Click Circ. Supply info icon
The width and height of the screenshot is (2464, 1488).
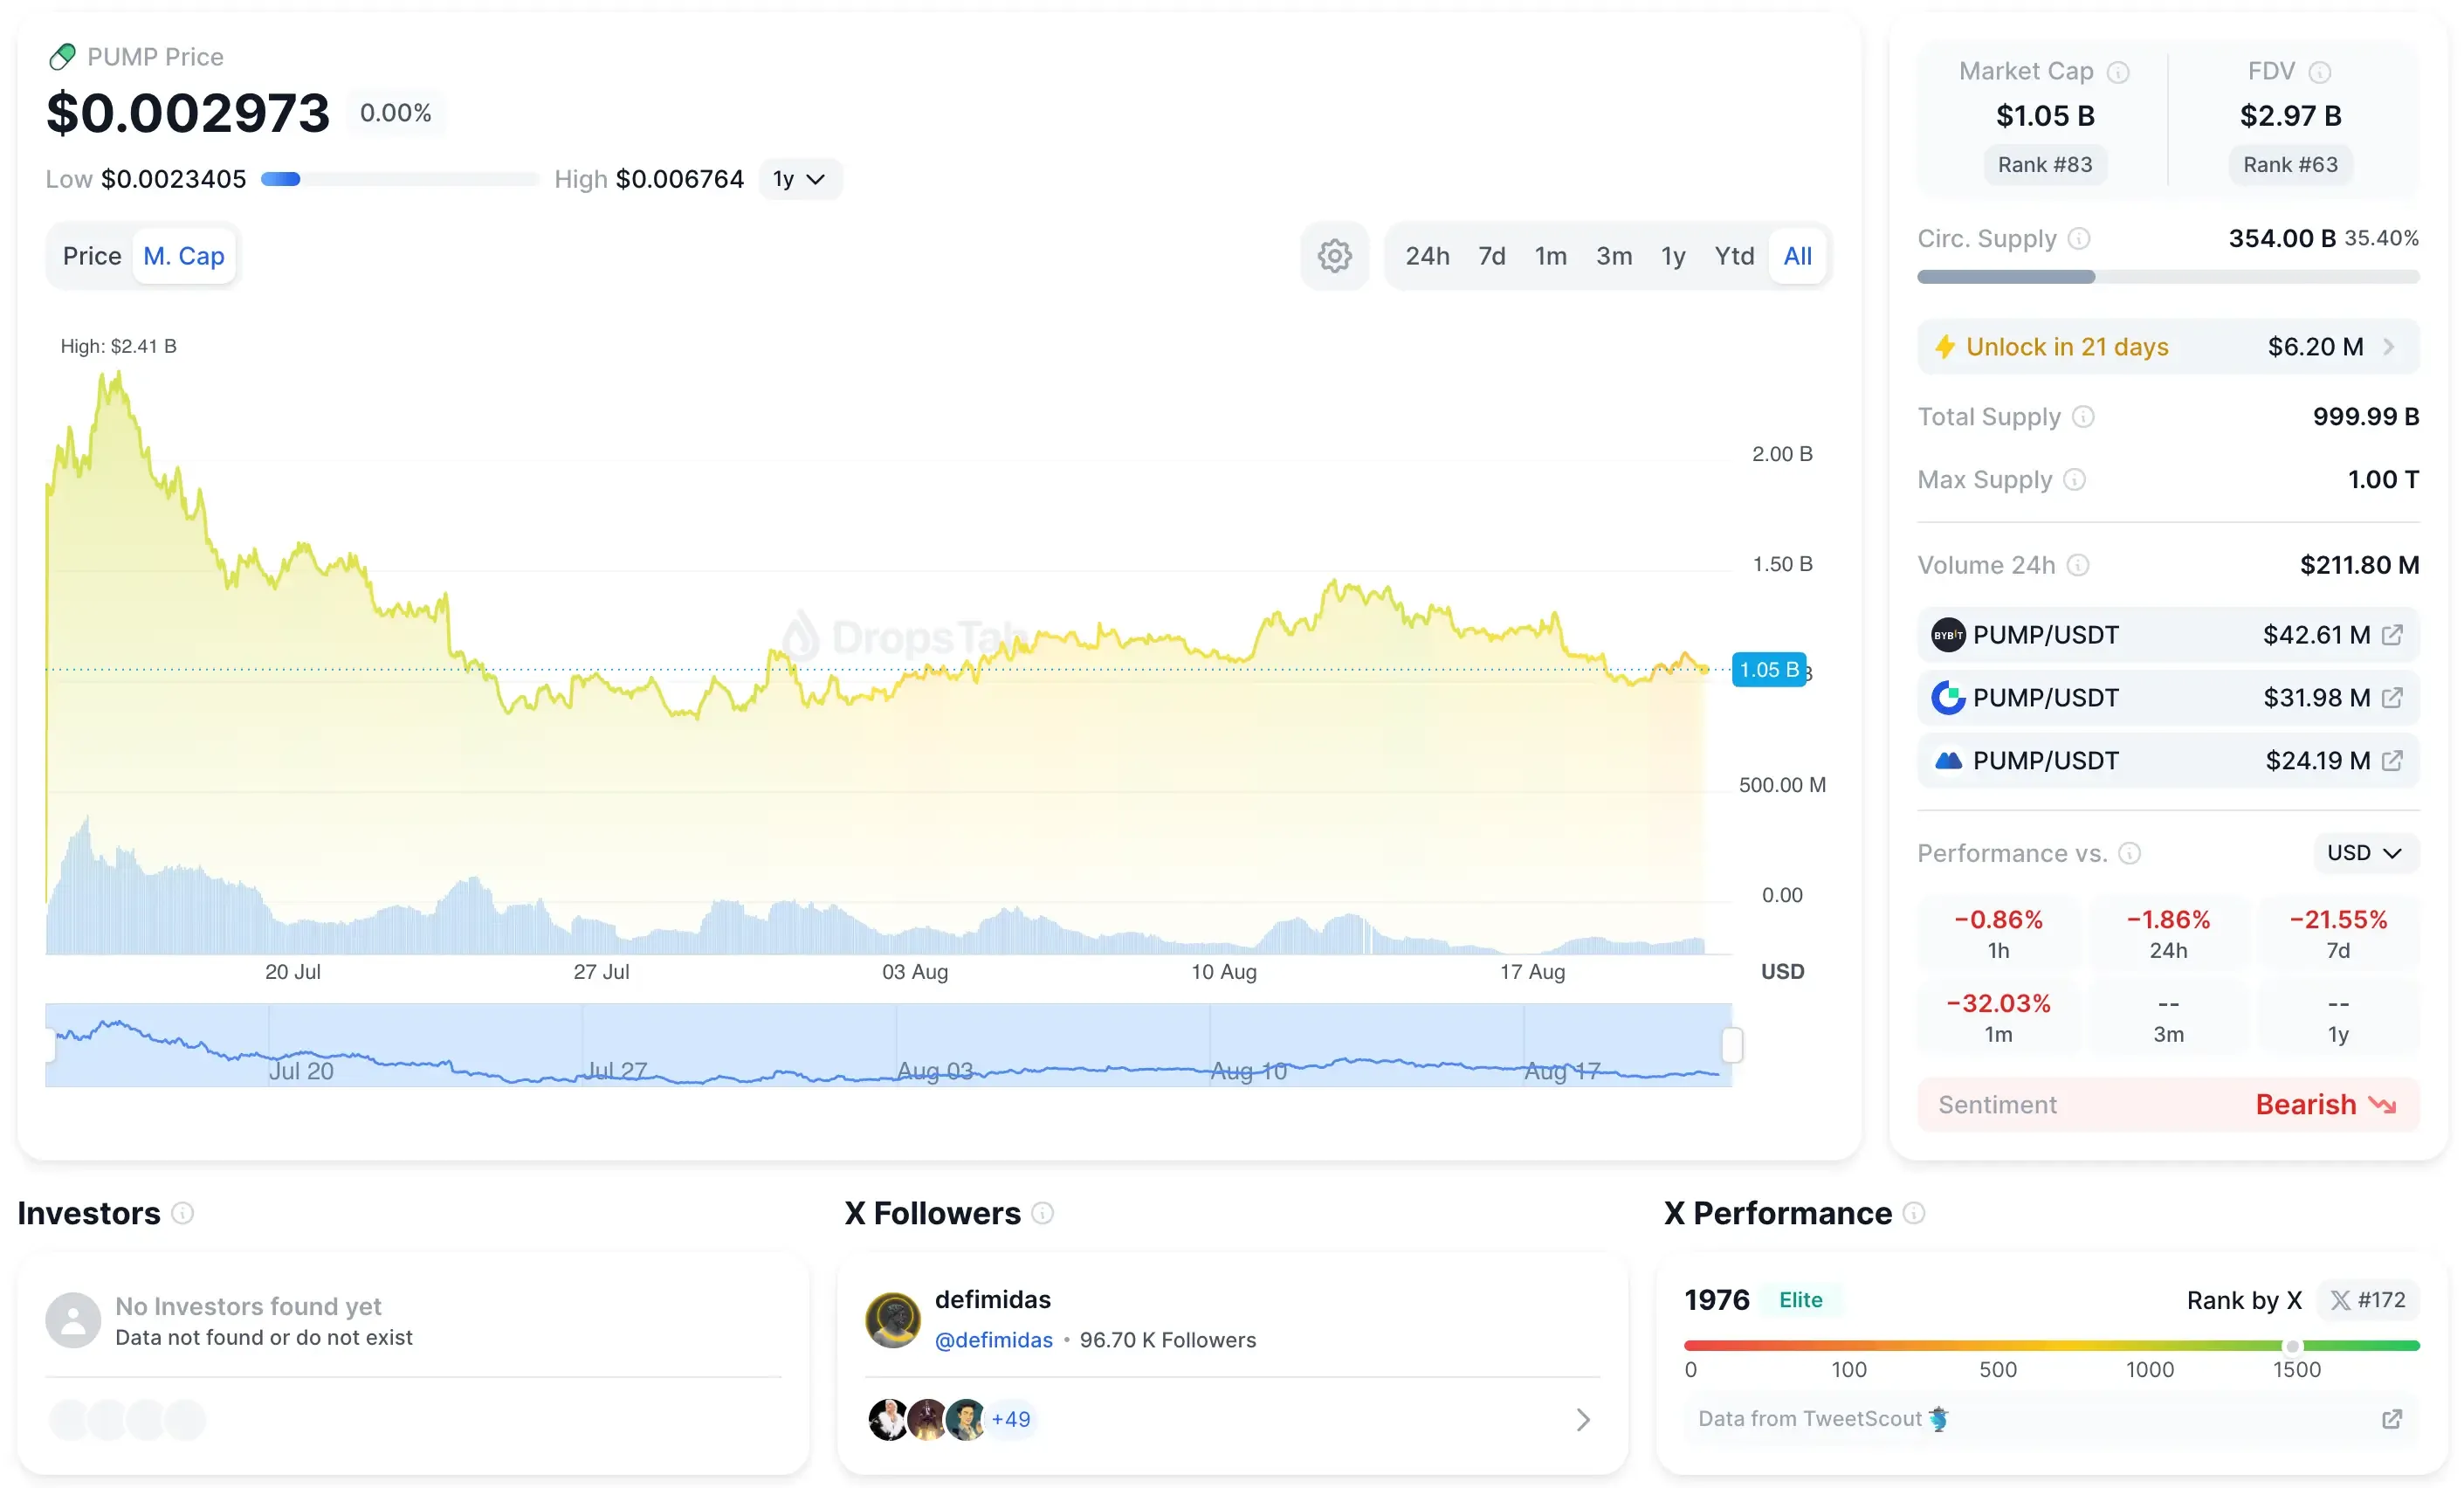[2078, 238]
